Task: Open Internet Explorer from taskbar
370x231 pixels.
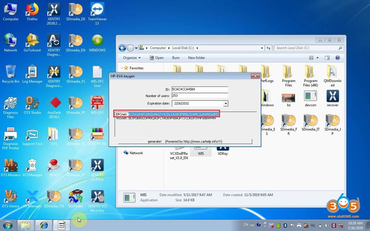Action: click(44, 225)
